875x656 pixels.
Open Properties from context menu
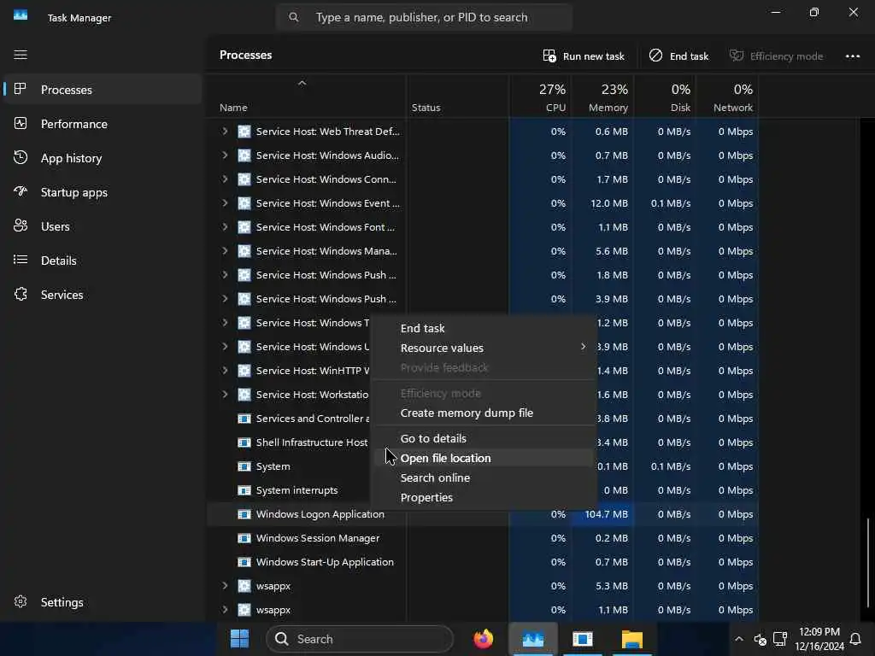pyautogui.click(x=484, y=498)
